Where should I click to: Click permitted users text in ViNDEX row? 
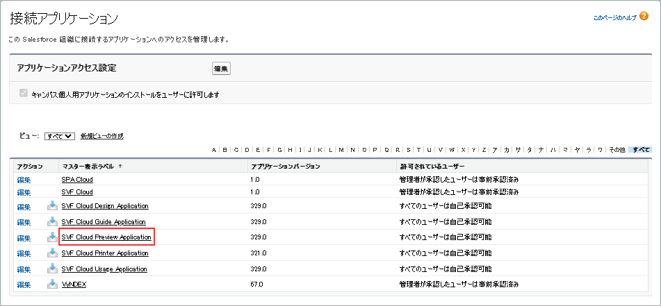coord(459,284)
